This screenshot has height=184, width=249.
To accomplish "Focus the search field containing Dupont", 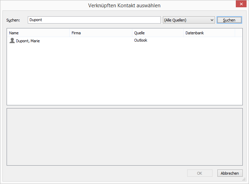I will click(94, 20).
